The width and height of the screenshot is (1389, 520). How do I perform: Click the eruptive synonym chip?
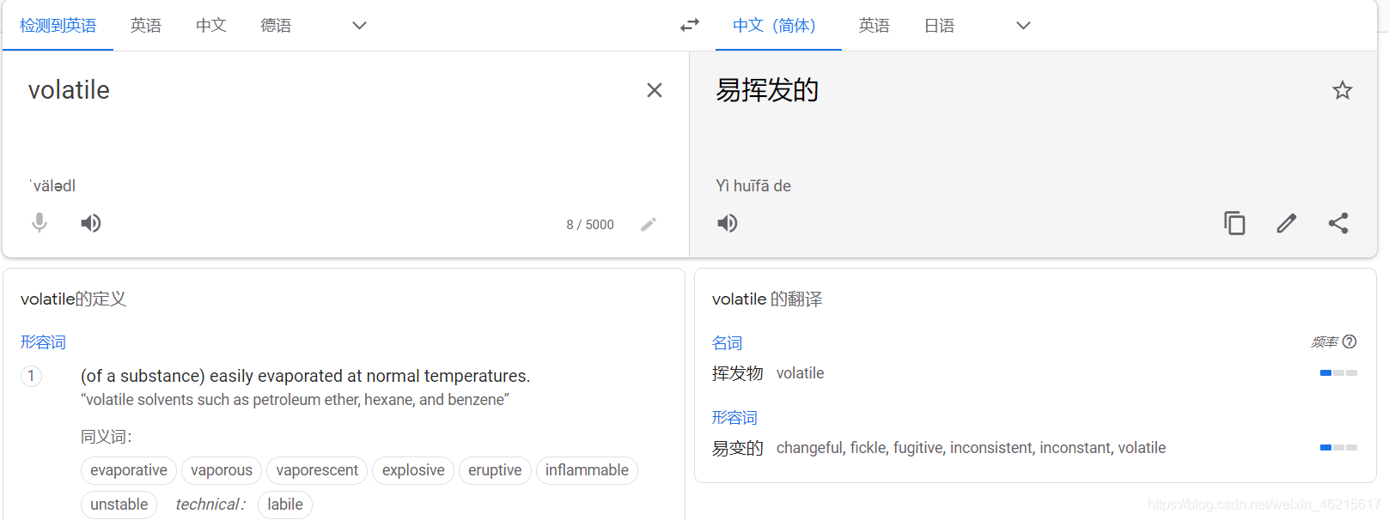click(495, 470)
